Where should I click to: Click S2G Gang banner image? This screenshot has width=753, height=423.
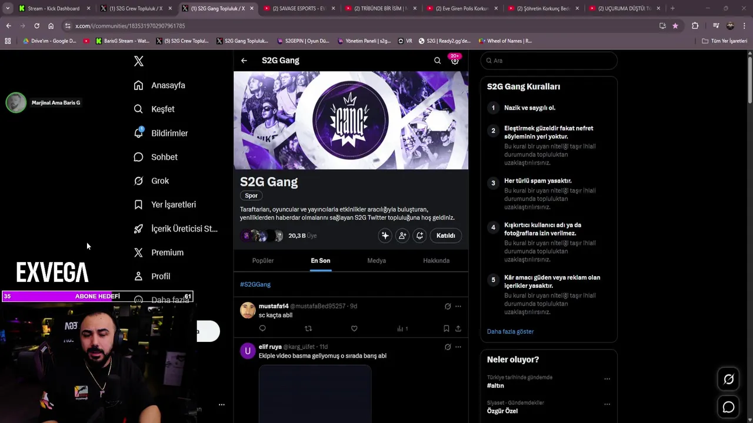351,120
